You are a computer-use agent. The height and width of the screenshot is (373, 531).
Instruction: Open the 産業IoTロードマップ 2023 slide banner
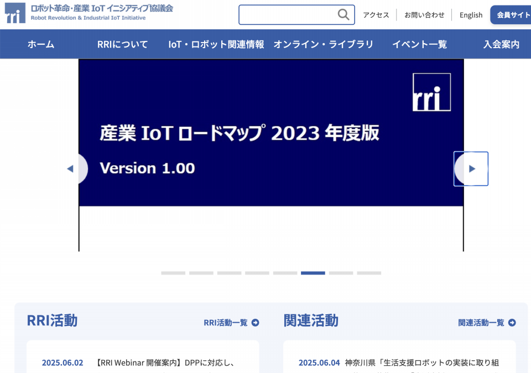click(x=271, y=155)
